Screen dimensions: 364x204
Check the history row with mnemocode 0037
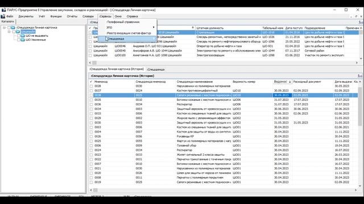point(91,91)
